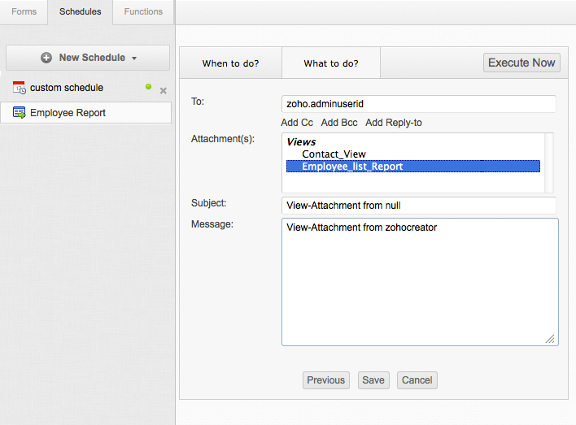Click the Add Reply-to link
The width and height of the screenshot is (576, 425).
pos(394,123)
